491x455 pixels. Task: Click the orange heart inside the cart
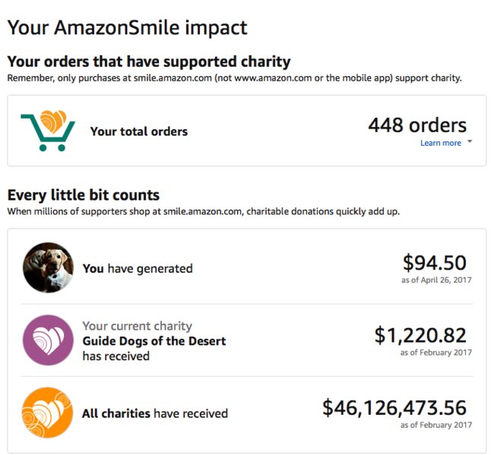53,121
